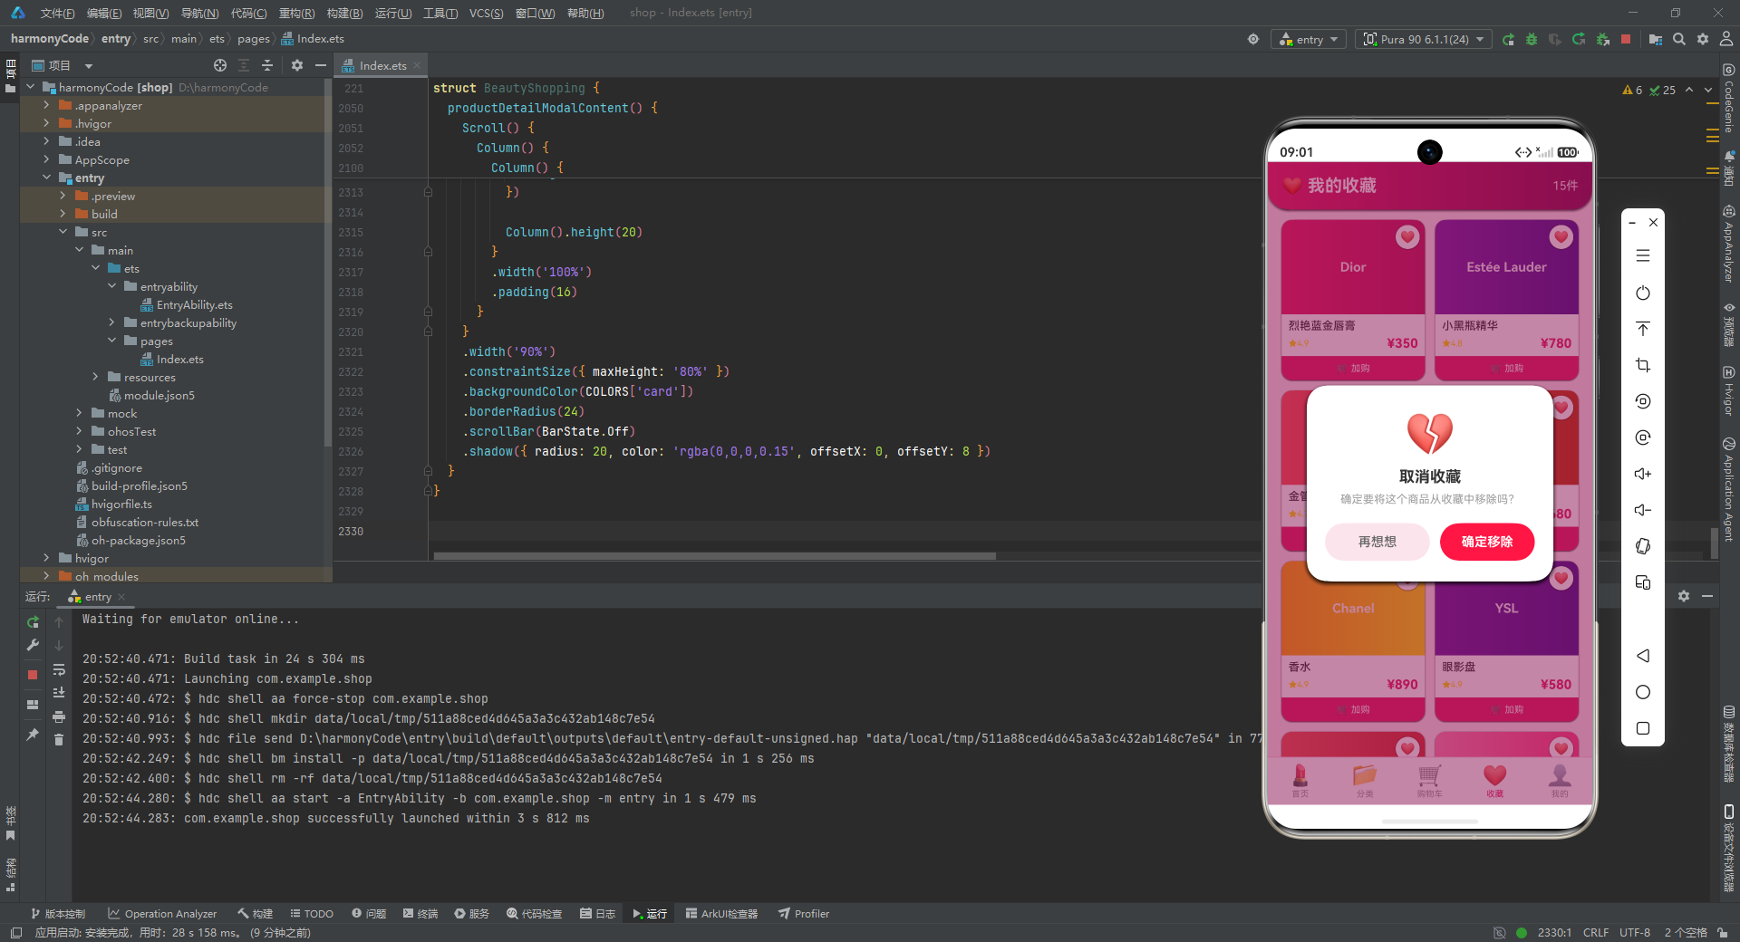Open the 终端 tool window tab

(420, 914)
